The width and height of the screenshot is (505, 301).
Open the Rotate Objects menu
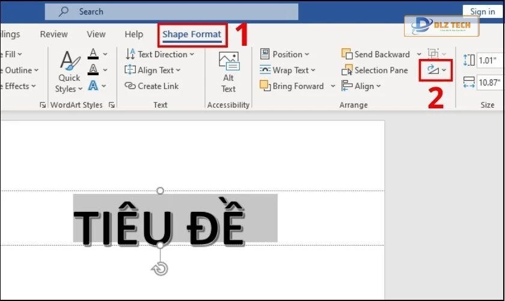point(436,70)
